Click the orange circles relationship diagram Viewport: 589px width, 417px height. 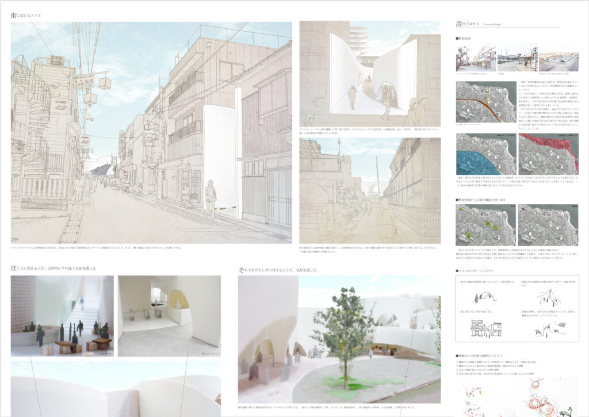pyautogui.click(x=539, y=398)
